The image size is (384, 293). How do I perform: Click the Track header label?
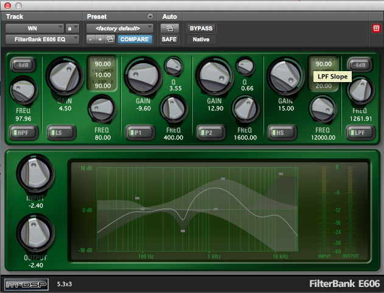pyautogui.click(x=15, y=16)
